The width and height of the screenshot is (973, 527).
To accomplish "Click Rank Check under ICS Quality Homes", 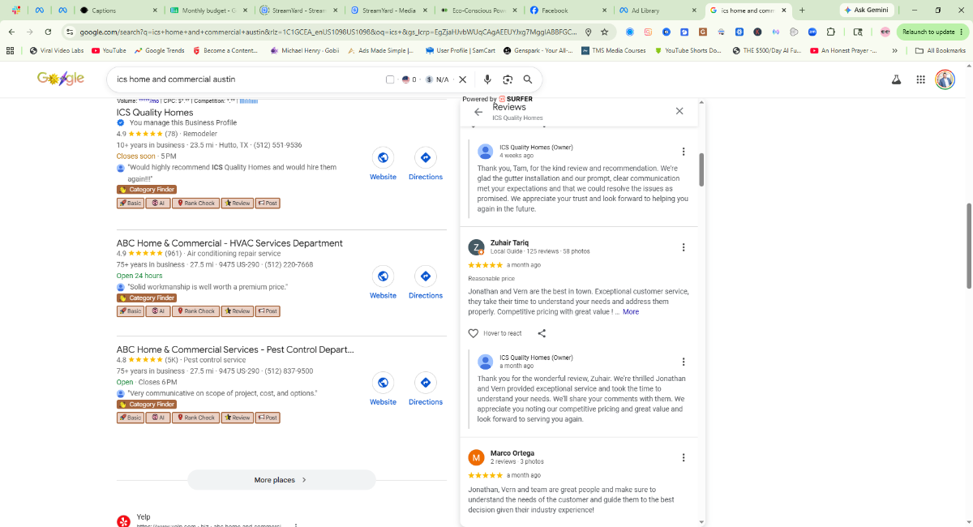I will (195, 204).
